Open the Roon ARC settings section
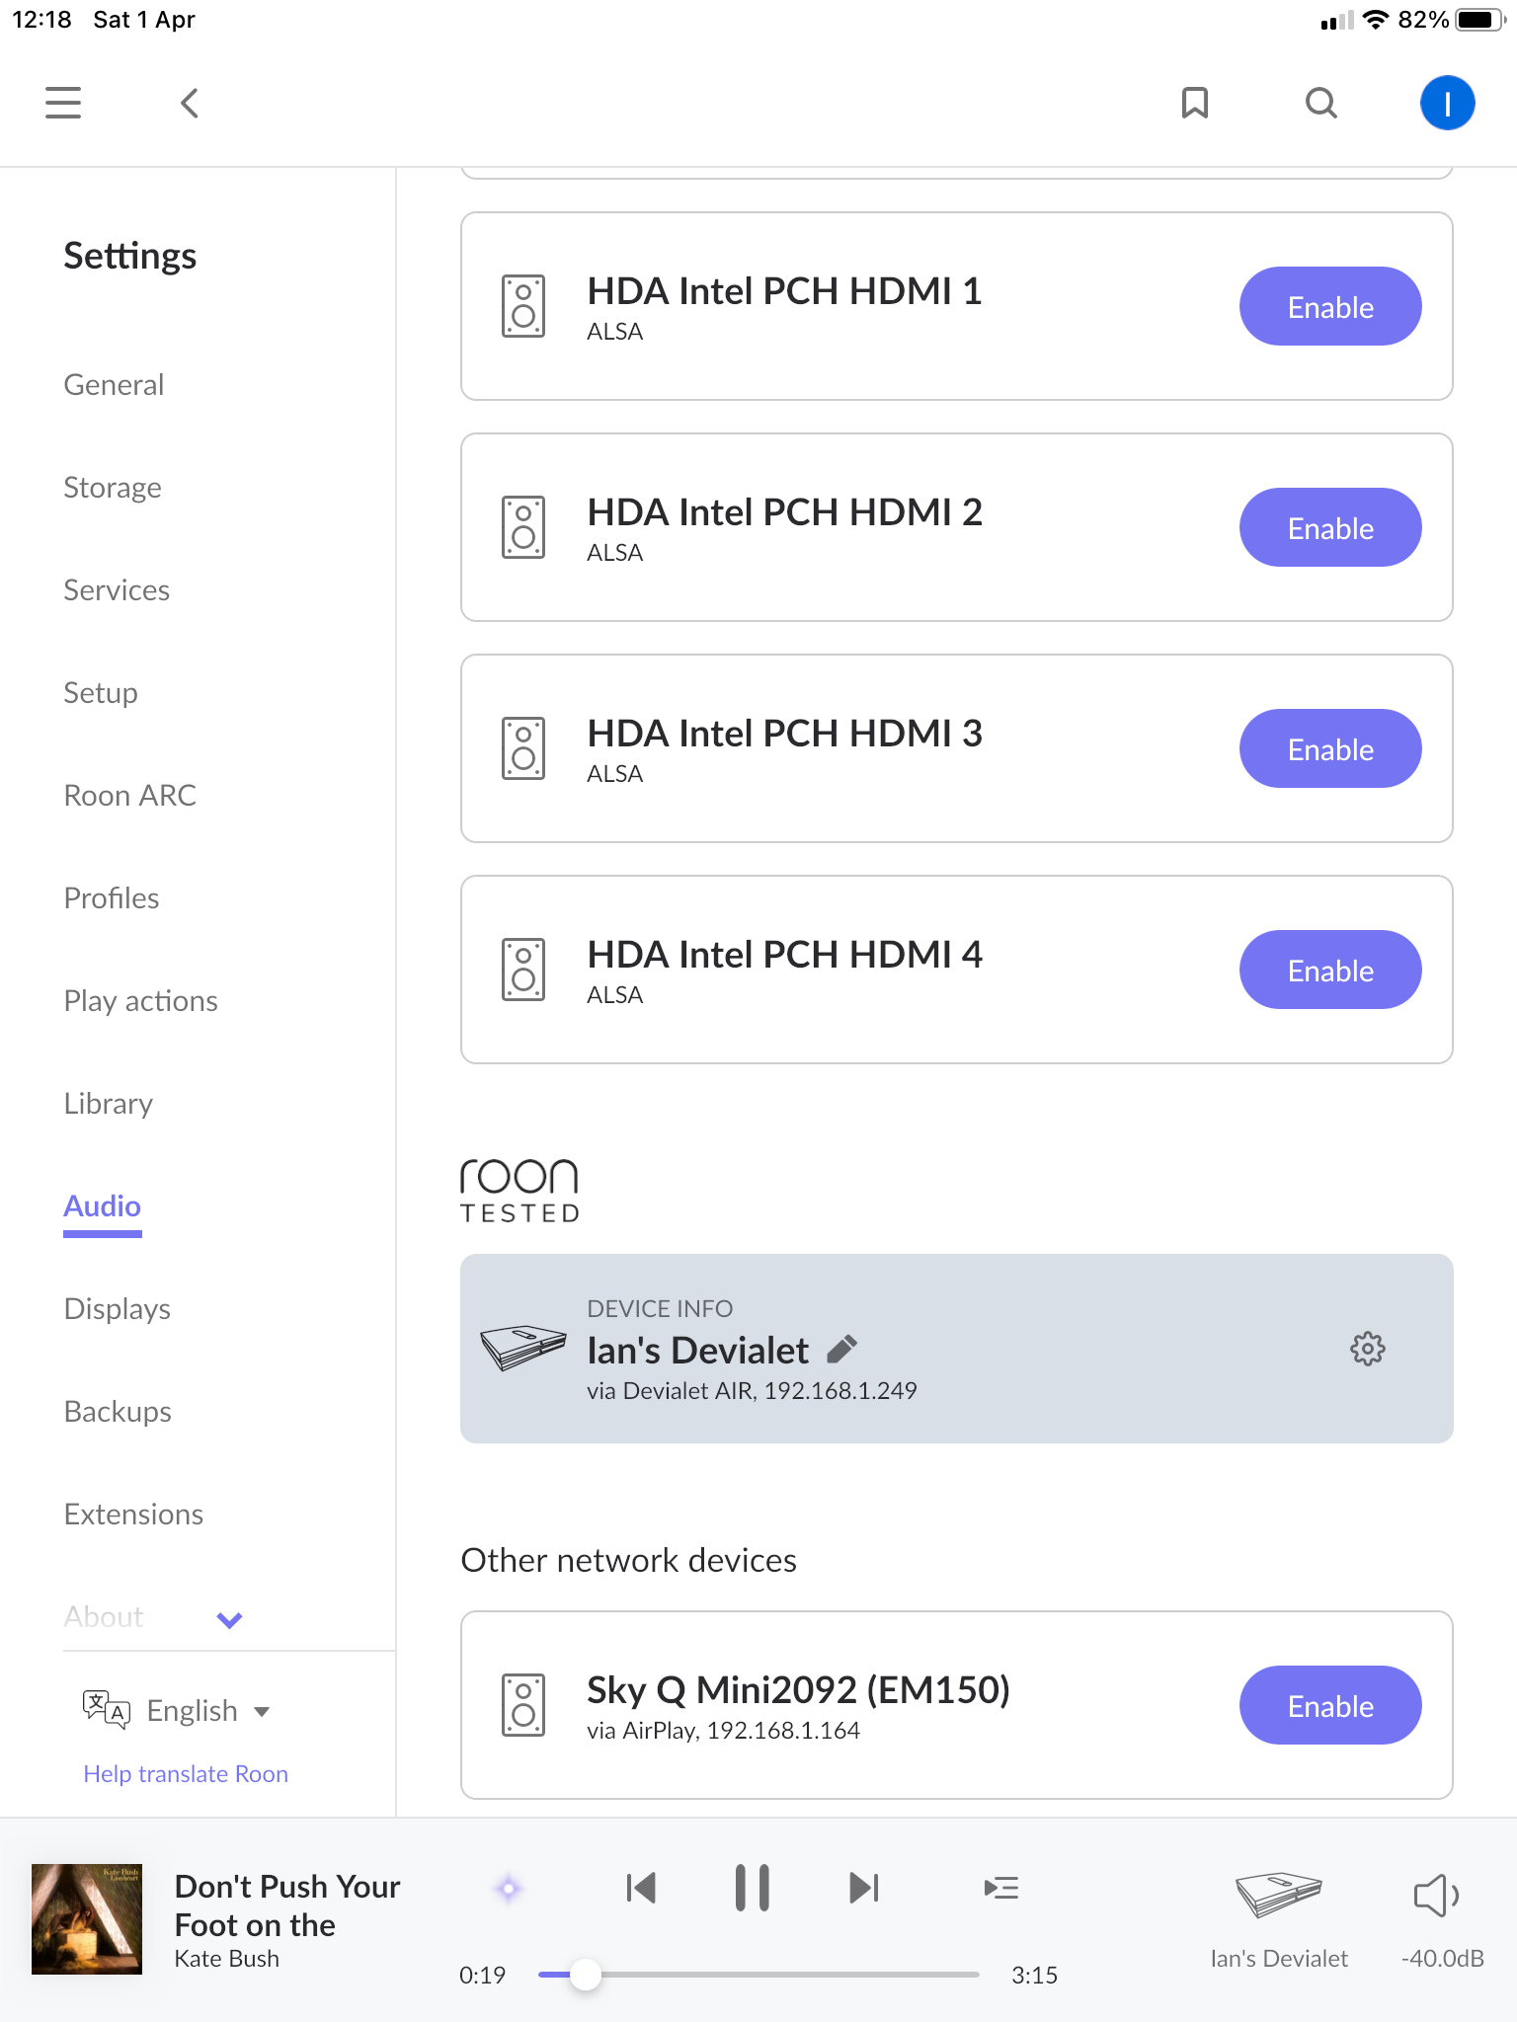1517x2022 pixels. tap(130, 796)
